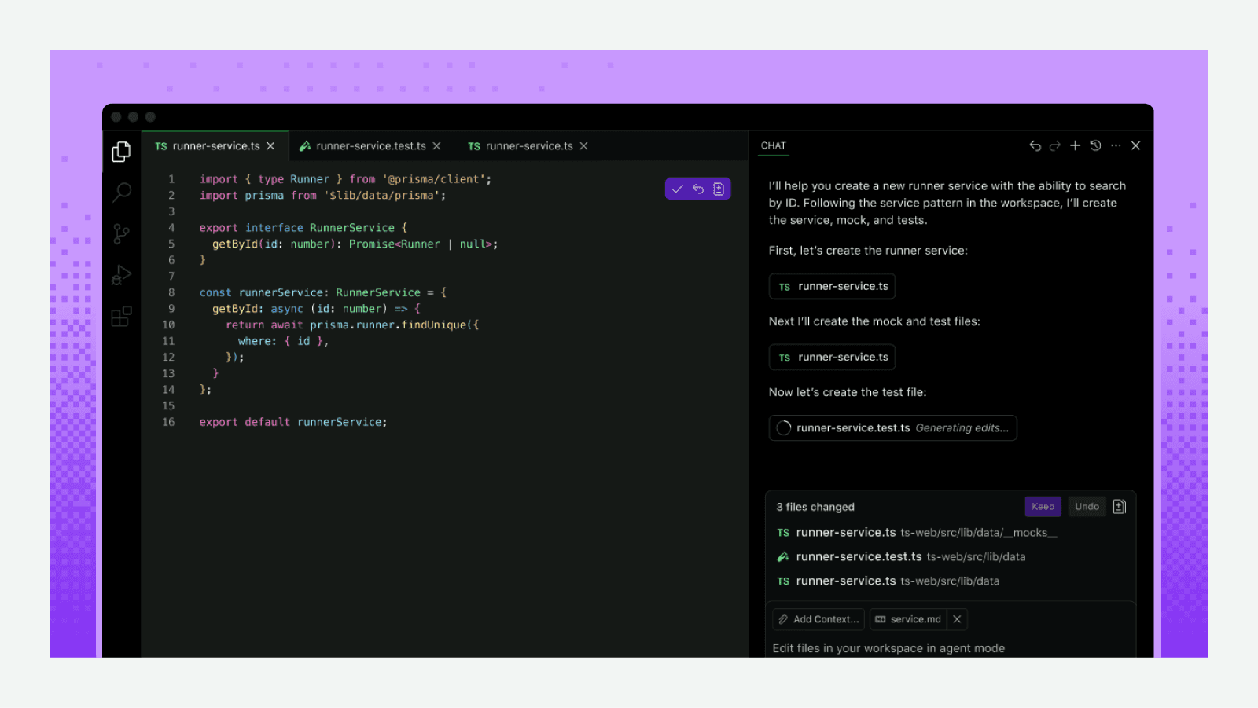Click line number 16 in the editor gutter
This screenshot has height=708, width=1258.
(168, 422)
